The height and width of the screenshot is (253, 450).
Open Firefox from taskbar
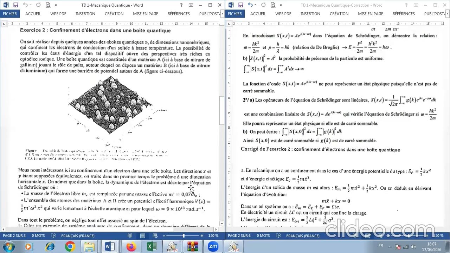coord(131,247)
